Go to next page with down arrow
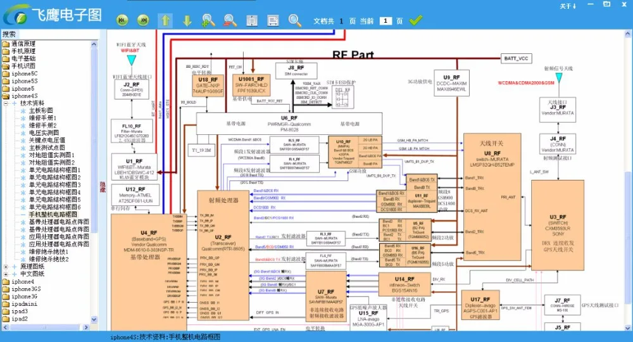 (187, 20)
